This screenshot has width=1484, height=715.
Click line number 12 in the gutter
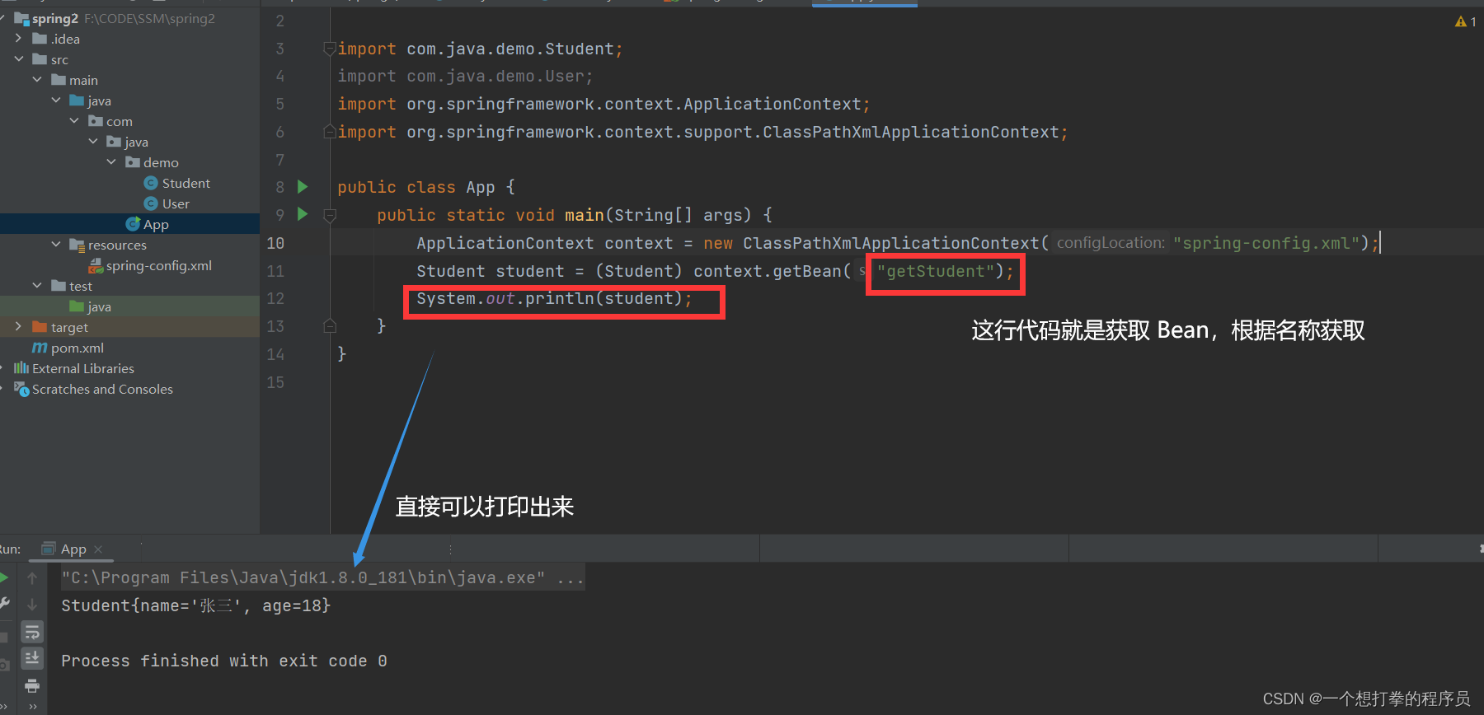coord(275,298)
